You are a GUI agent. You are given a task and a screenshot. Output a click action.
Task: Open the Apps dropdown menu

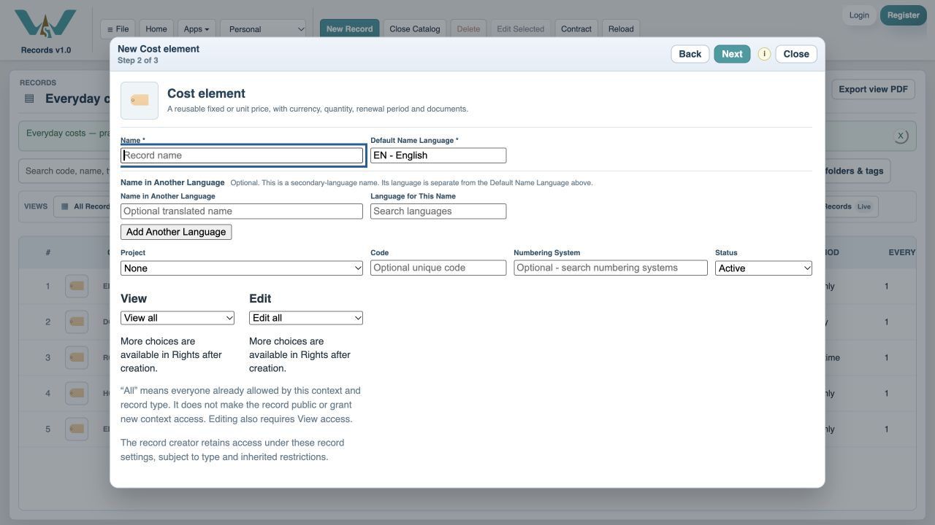coord(196,29)
